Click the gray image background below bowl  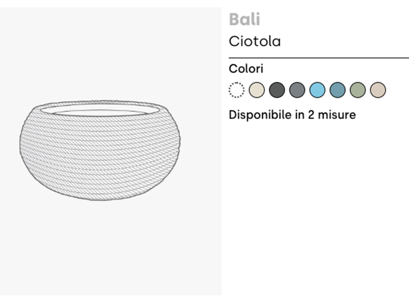[x=111, y=247]
